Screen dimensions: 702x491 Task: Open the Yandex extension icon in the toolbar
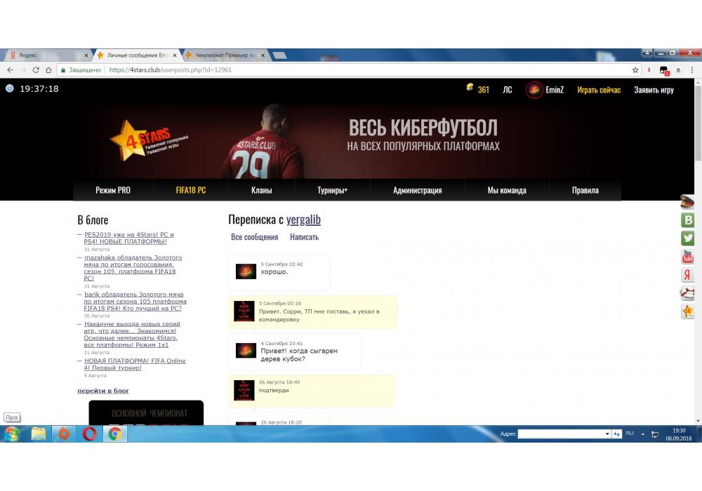tap(649, 69)
